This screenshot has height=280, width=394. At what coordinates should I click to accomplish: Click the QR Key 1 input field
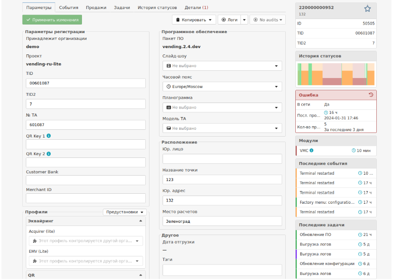tap(86, 144)
